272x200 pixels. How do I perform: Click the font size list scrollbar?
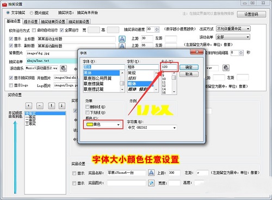point(174,83)
